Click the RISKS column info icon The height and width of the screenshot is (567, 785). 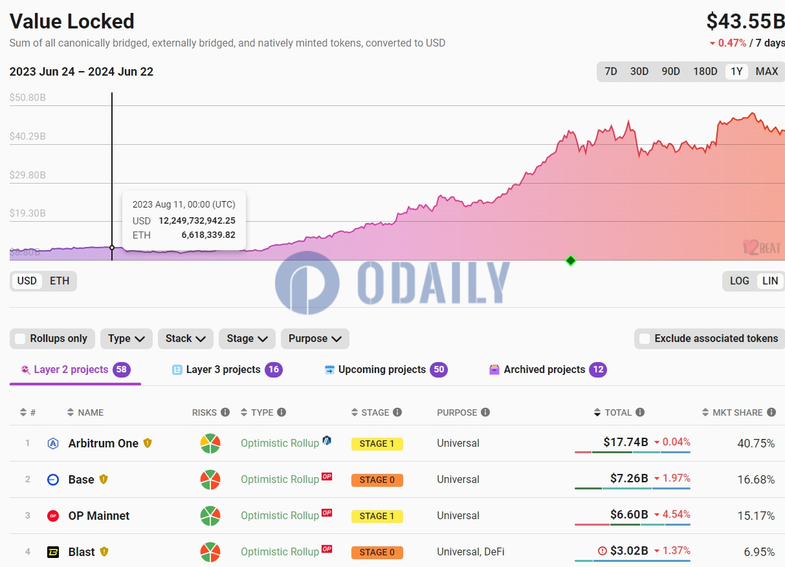tap(225, 412)
